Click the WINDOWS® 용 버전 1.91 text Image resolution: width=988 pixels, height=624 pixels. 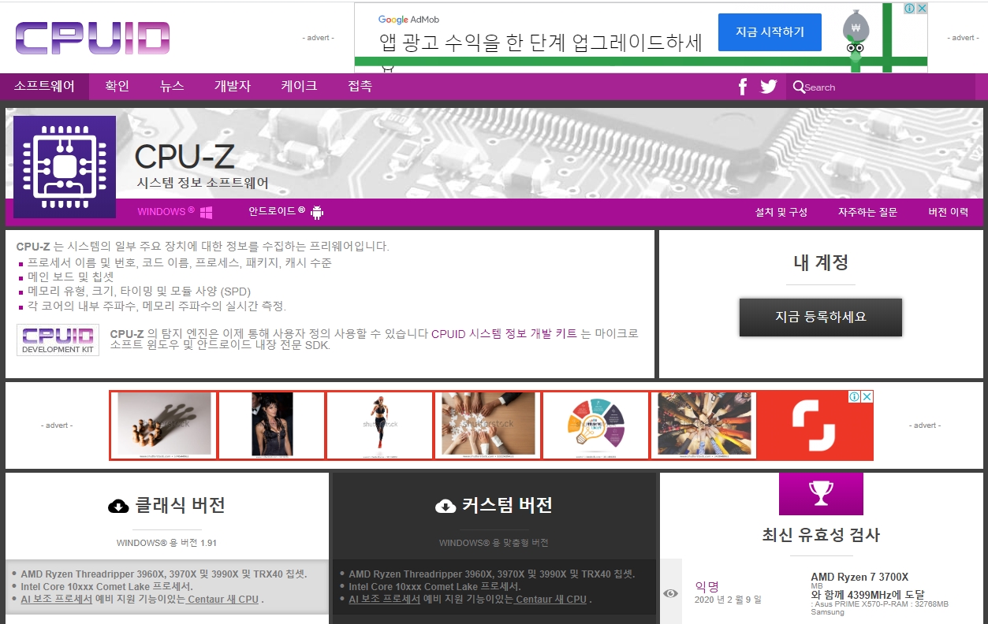click(166, 543)
